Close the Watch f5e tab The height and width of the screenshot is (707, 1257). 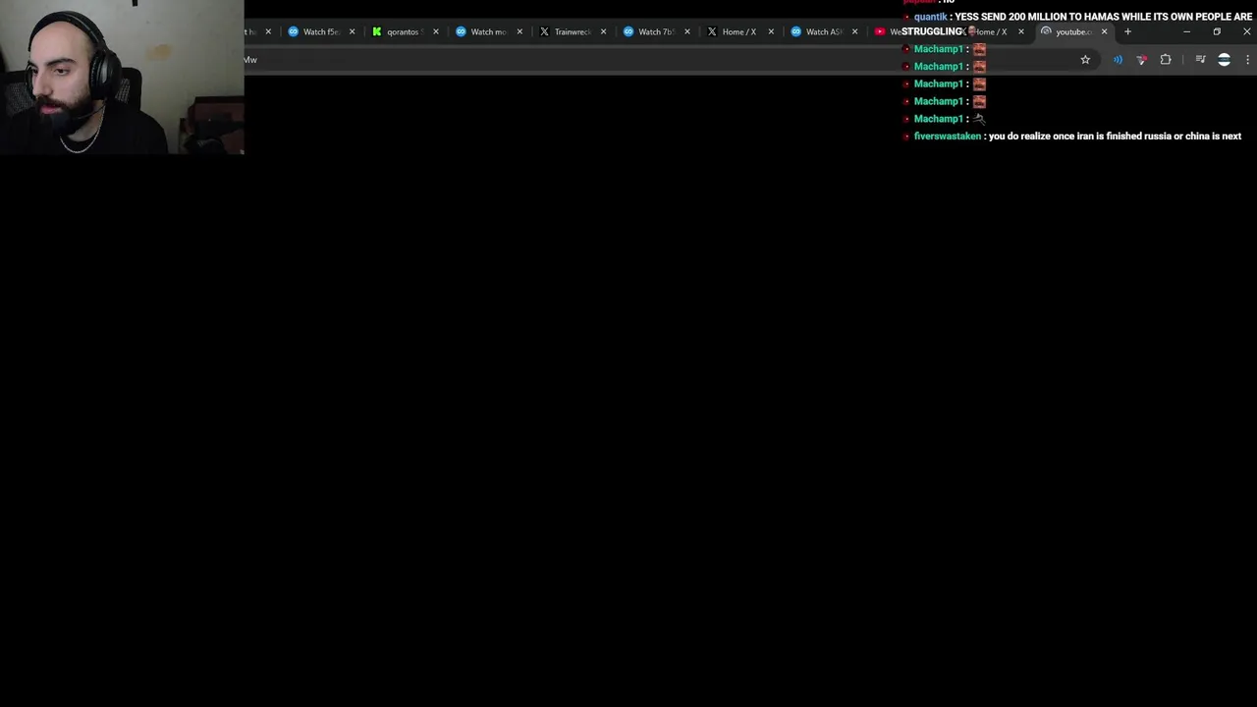pos(352,31)
